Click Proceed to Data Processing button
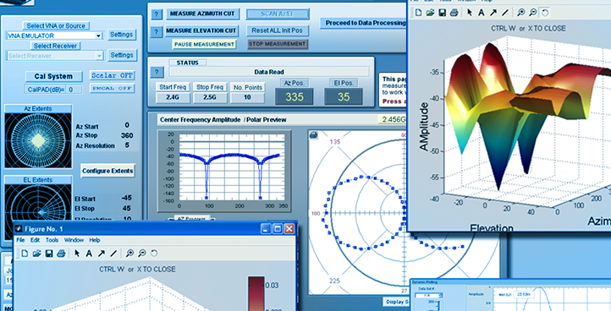The image size is (611, 311). click(365, 23)
